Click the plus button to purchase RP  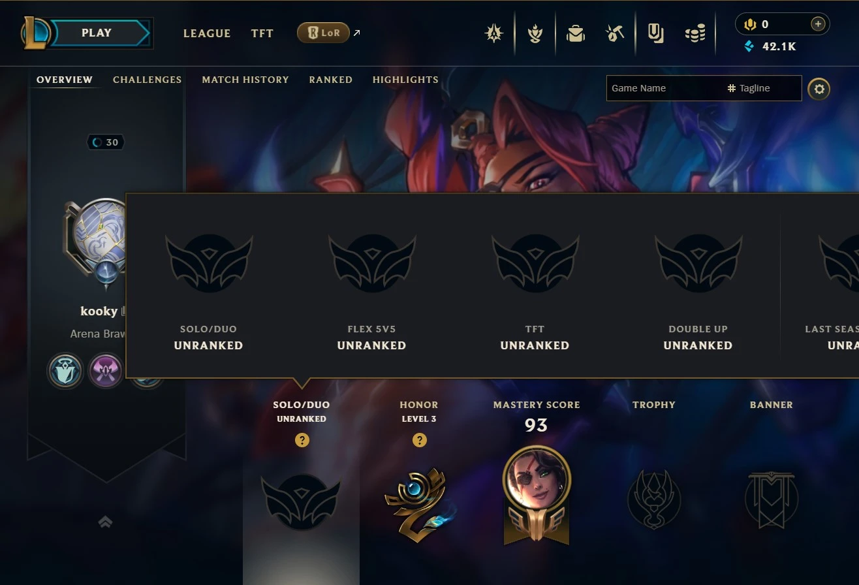pyautogui.click(x=817, y=24)
